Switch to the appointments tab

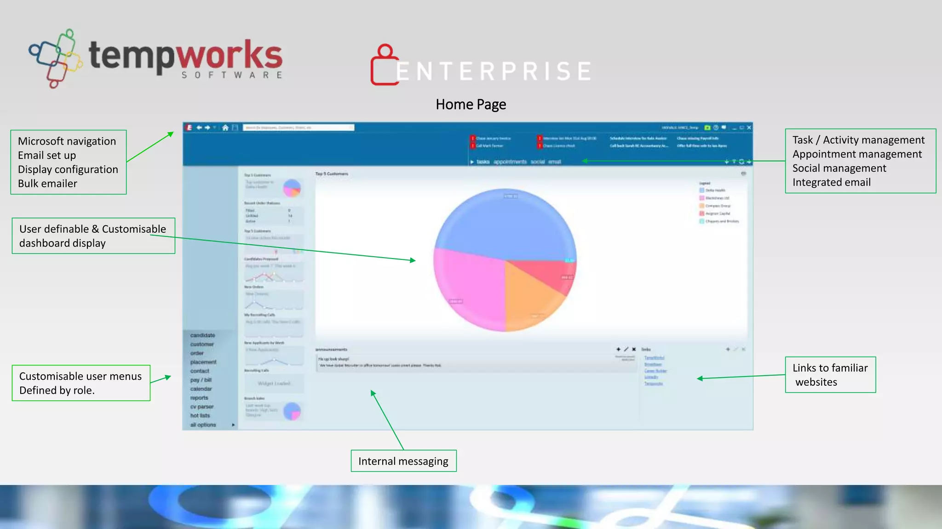pos(510,162)
